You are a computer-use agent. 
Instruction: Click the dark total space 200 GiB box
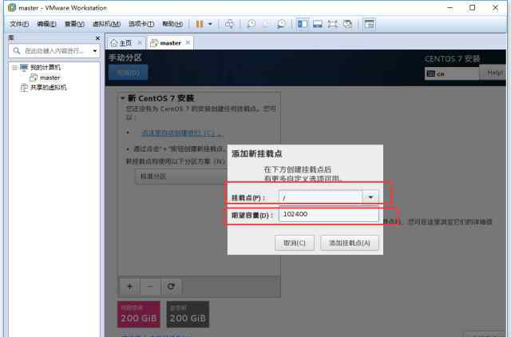point(188,314)
